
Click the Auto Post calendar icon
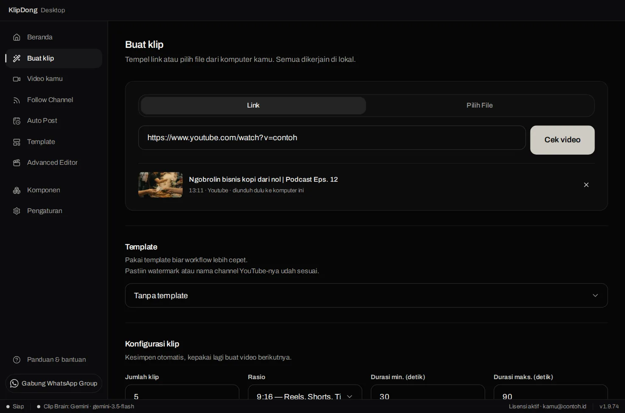17,121
